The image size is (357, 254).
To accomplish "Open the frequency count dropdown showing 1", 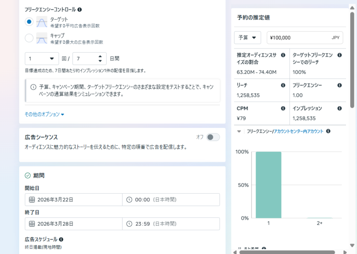I will (42, 58).
